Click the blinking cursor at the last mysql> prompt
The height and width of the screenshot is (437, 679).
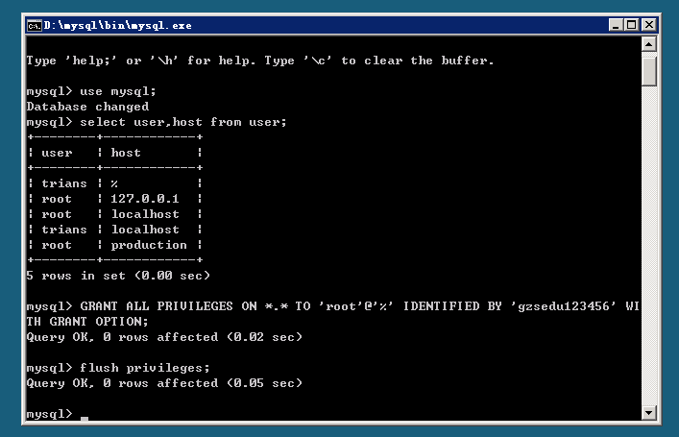[x=85, y=415]
